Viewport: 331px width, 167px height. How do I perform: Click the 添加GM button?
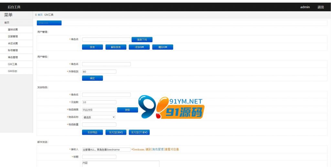(x=139, y=47)
